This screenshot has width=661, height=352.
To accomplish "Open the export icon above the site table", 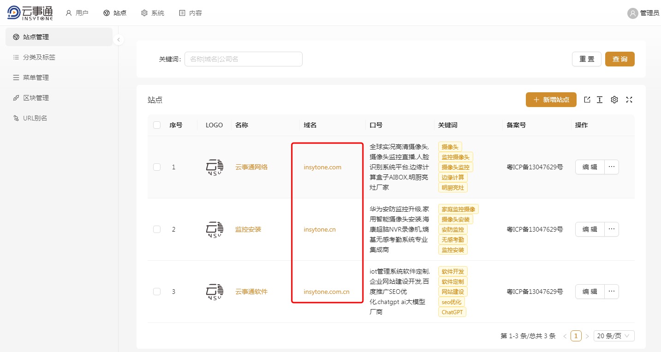I will (x=587, y=99).
